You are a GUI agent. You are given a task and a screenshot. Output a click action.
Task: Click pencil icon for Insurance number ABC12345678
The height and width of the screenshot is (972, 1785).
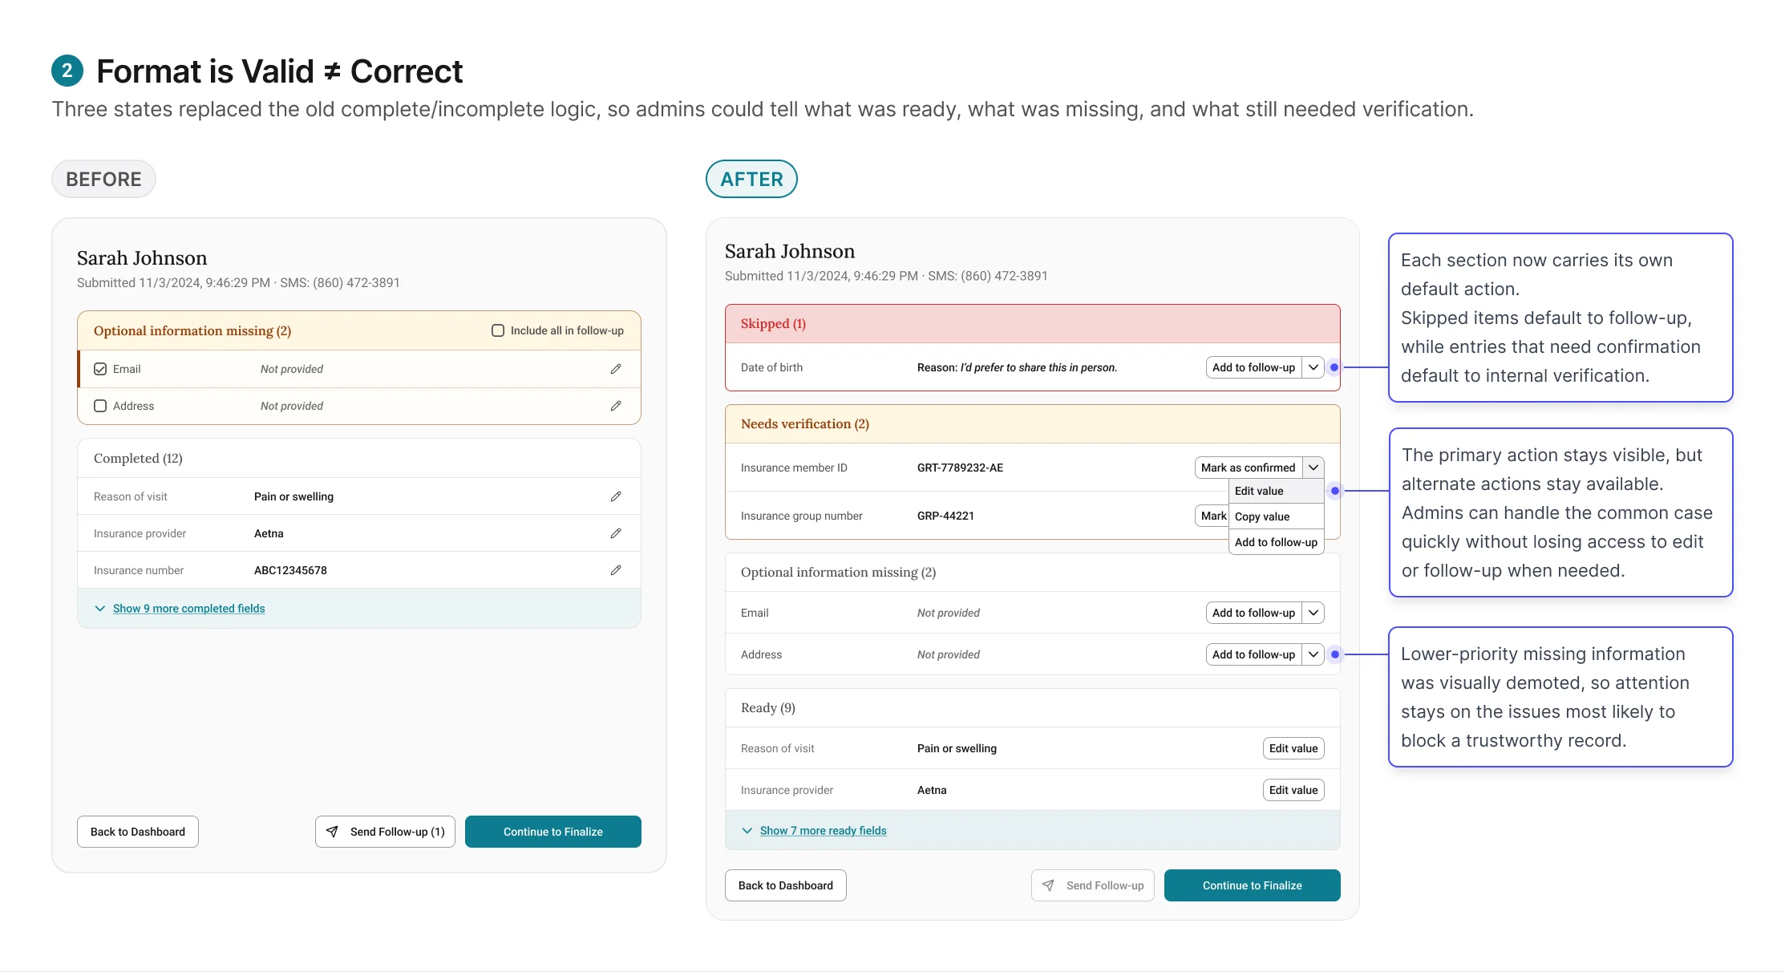[615, 570]
